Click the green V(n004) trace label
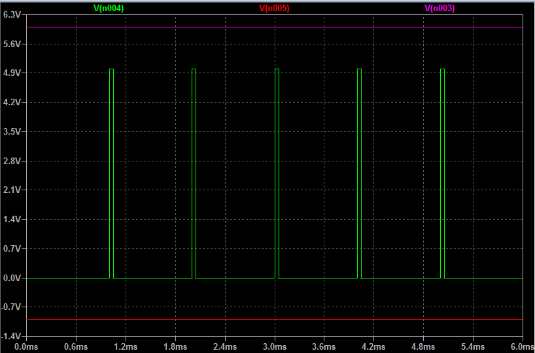Viewport: 535px width, 353px height. pos(109,8)
